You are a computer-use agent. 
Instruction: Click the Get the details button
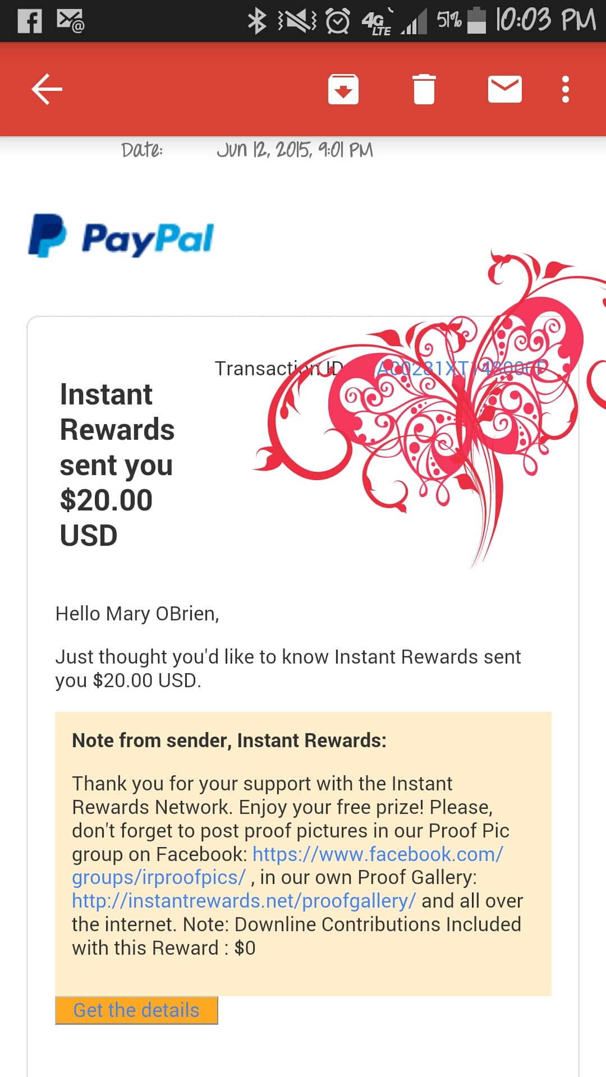[136, 1010]
